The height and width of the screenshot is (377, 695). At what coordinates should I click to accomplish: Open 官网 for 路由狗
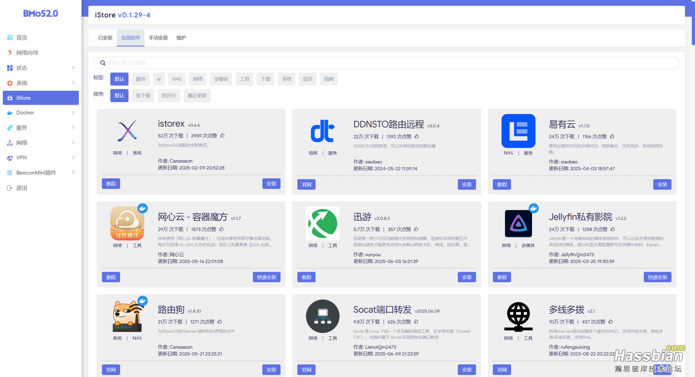[x=111, y=370]
